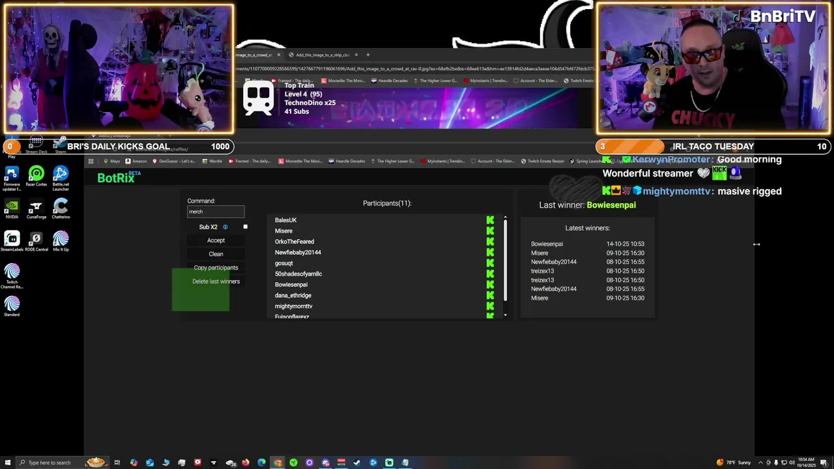
Task: Click the Participants(11) heading
Action: [387, 203]
